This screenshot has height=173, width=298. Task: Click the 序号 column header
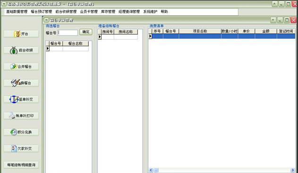[x=157, y=31]
